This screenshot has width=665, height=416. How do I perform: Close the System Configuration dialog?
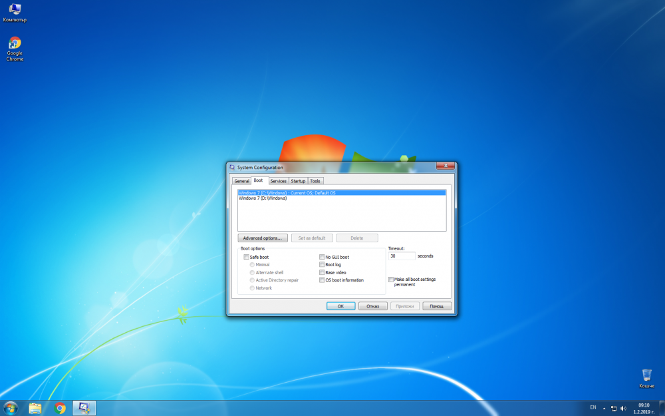coord(446,166)
